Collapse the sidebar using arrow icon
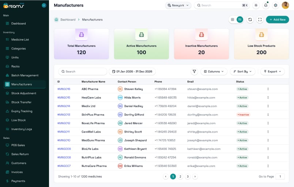The width and height of the screenshot is (294, 187). tap(44, 5)
